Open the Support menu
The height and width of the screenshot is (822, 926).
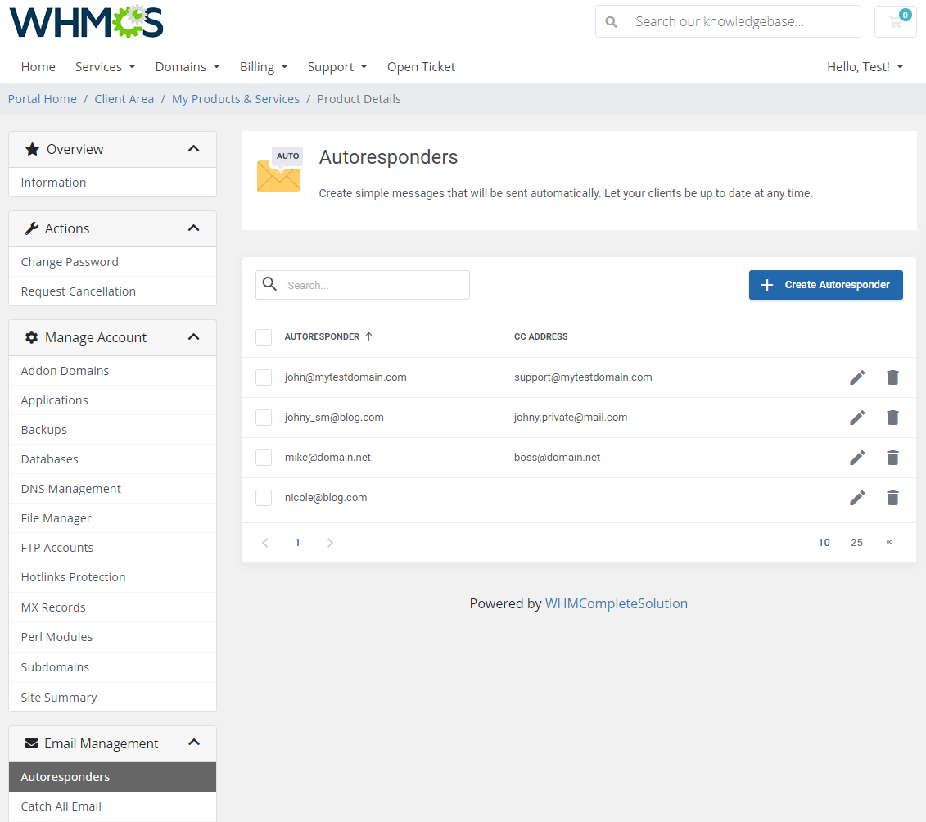click(337, 66)
